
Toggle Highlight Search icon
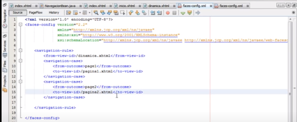click(116, 13)
